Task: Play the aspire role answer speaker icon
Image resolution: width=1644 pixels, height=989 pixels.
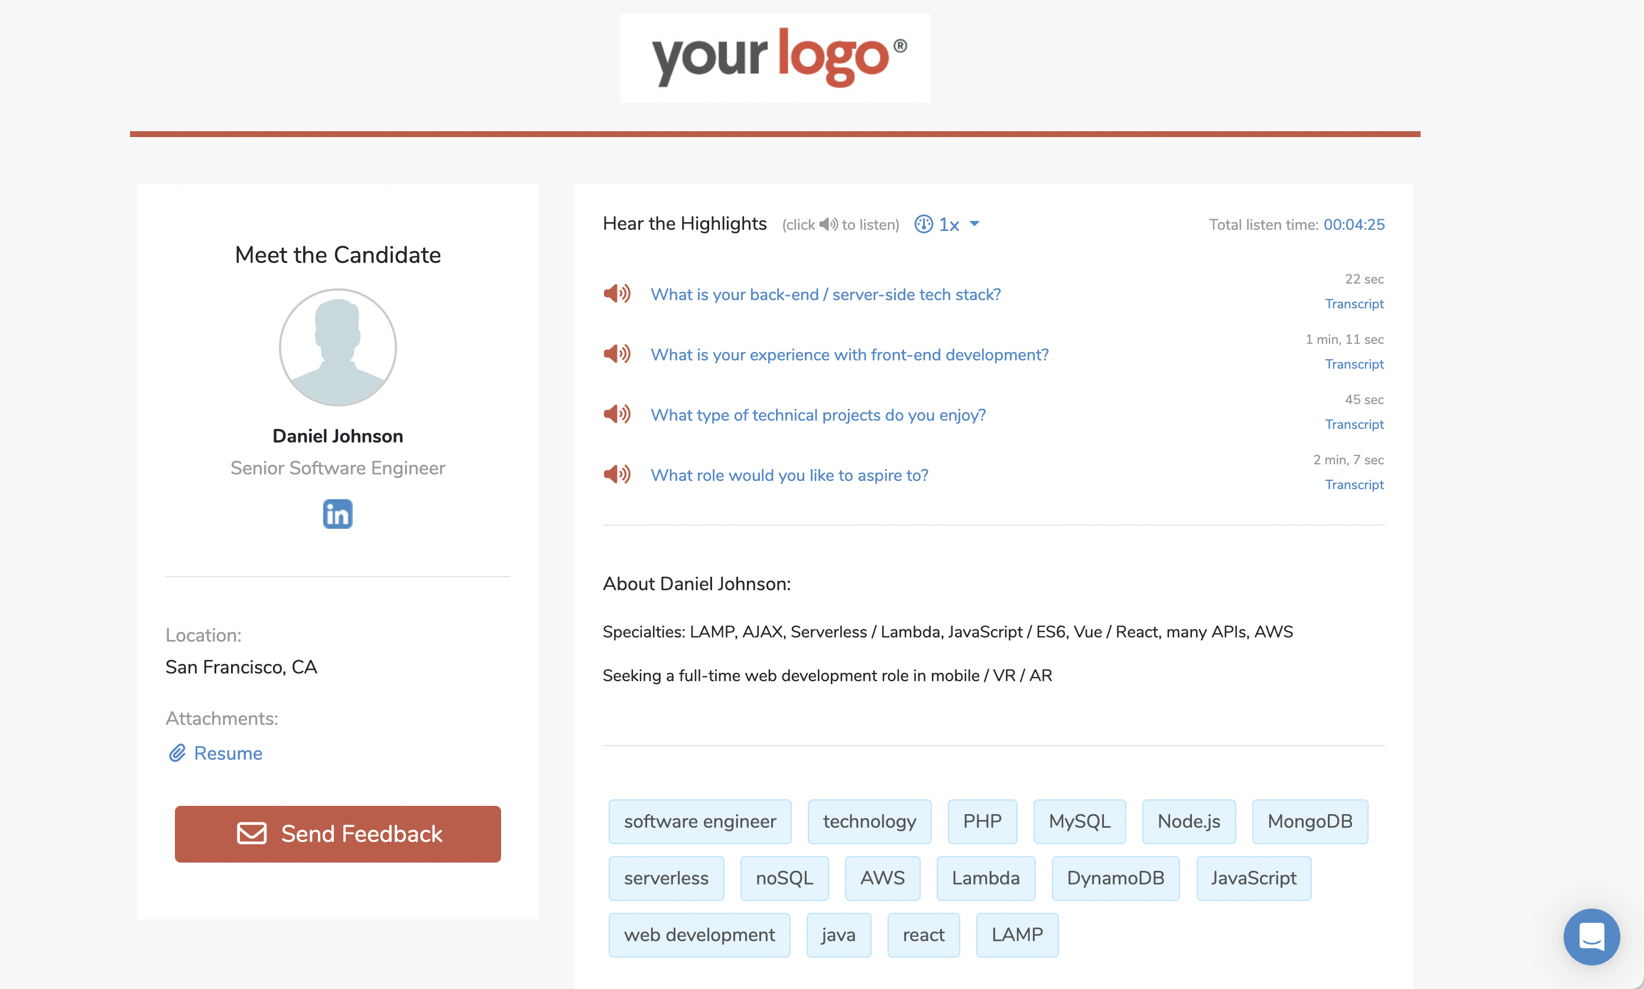Action: 616,474
